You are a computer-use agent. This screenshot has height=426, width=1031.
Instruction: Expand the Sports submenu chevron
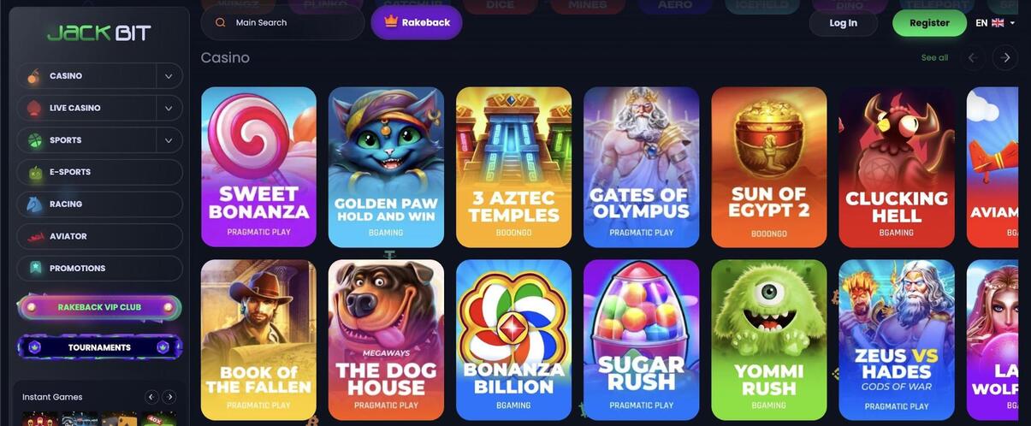pyautogui.click(x=169, y=140)
